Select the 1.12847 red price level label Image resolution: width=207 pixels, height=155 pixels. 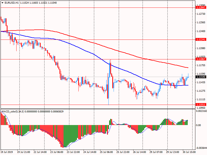pos(201,7)
